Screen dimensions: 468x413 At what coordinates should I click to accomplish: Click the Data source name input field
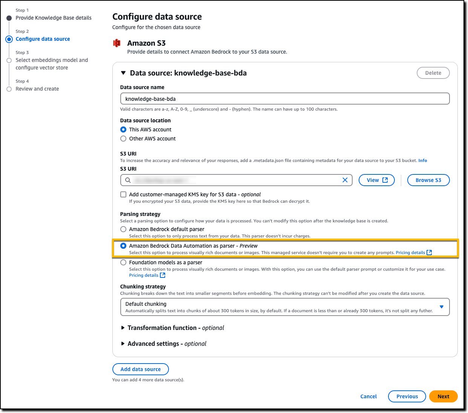[x=285, y=99]
